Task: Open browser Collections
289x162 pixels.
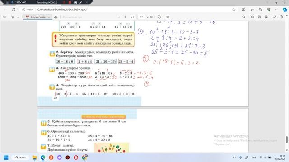Action: pos(261,9)
